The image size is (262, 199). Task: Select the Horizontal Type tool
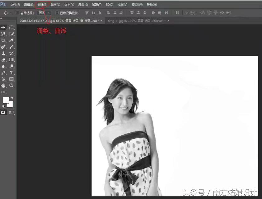(x=12, y=73)
